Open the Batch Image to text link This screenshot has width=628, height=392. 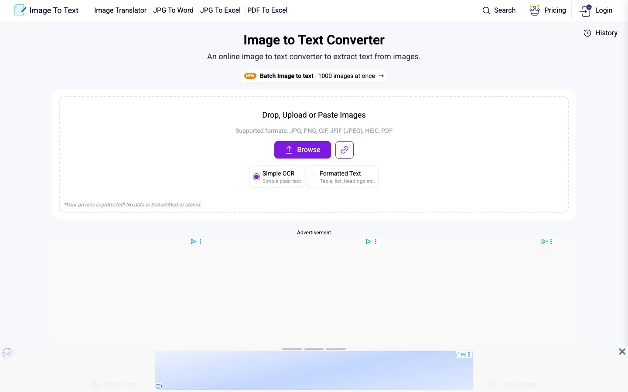(314, 76)
